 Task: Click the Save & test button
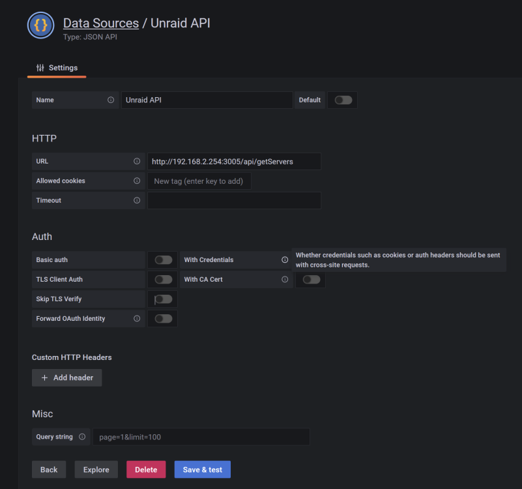tap(203, 469)
